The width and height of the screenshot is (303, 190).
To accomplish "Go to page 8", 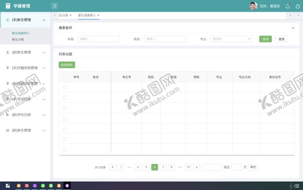I will tap(172, 167).
